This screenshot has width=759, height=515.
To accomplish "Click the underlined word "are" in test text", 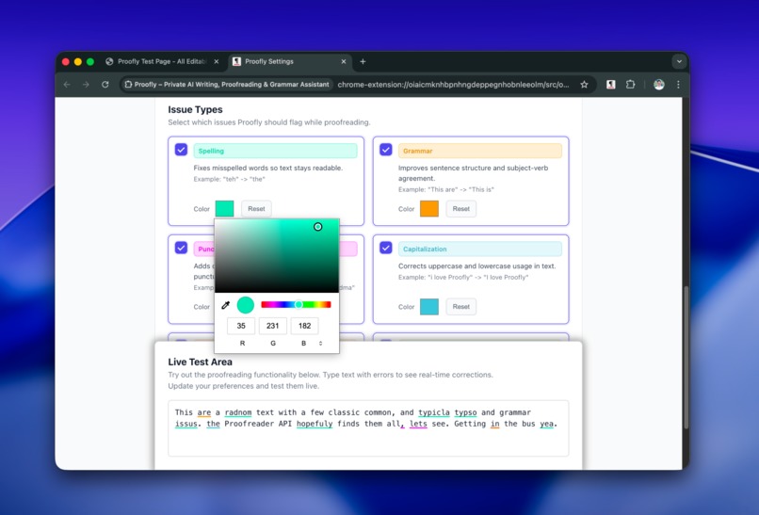I will (x=203, y=412).
